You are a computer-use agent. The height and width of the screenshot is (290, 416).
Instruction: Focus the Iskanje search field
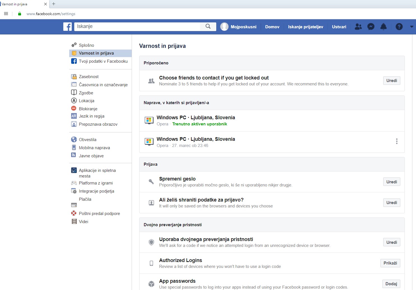pos(137,27)
